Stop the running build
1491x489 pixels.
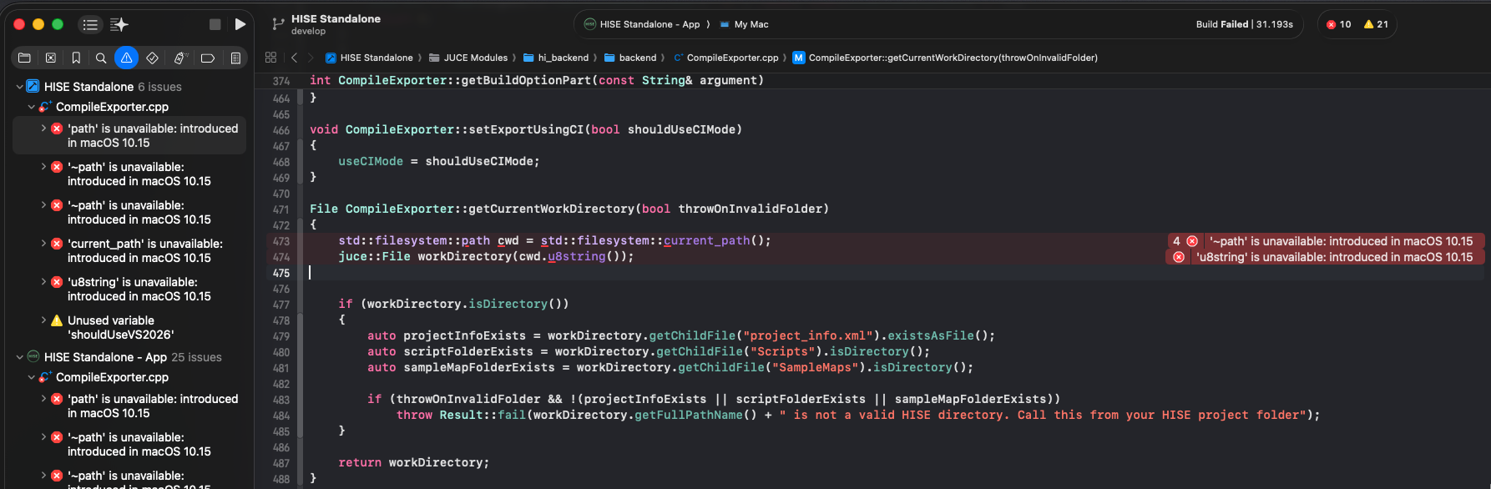215,24
